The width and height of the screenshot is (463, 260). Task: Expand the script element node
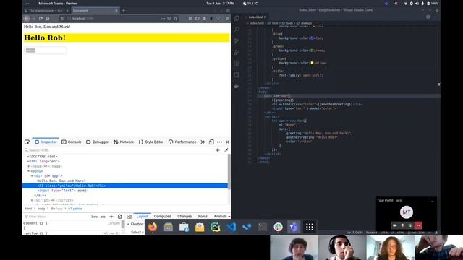click(x=32, y=201)
